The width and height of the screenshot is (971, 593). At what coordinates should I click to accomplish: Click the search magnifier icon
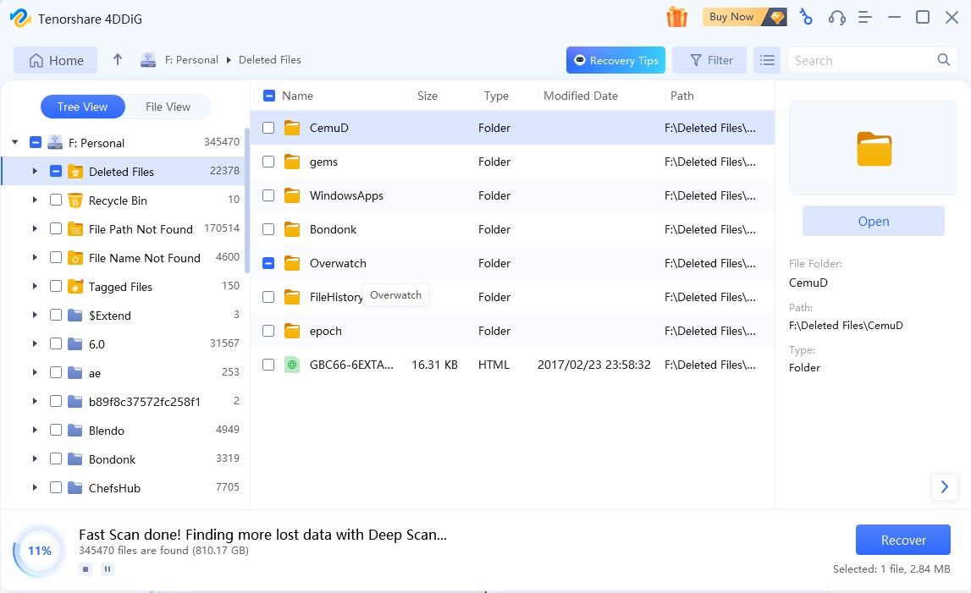click(942, 60)
